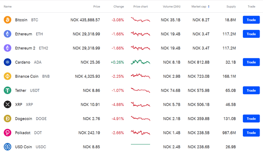Open the Tether name link
Image resolution: width=263 pixels, height=155 pixels.
pyautogui.click(x=21, y=90)
